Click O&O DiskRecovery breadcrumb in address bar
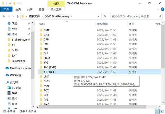 coord(57,16)
